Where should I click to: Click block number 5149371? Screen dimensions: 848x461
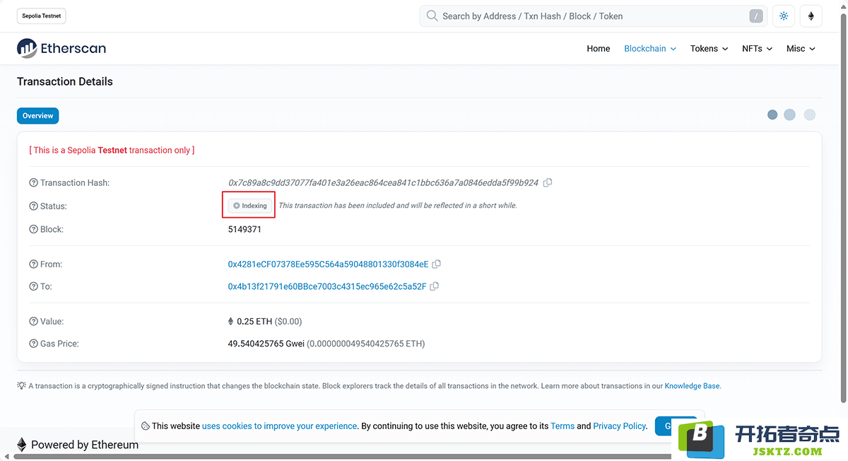coord(245,229)
